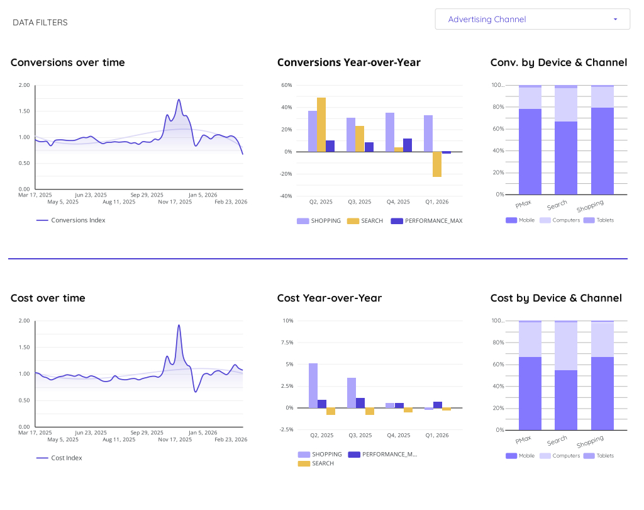Click Search axis label in Cost by Device chart

pos(557,441)
